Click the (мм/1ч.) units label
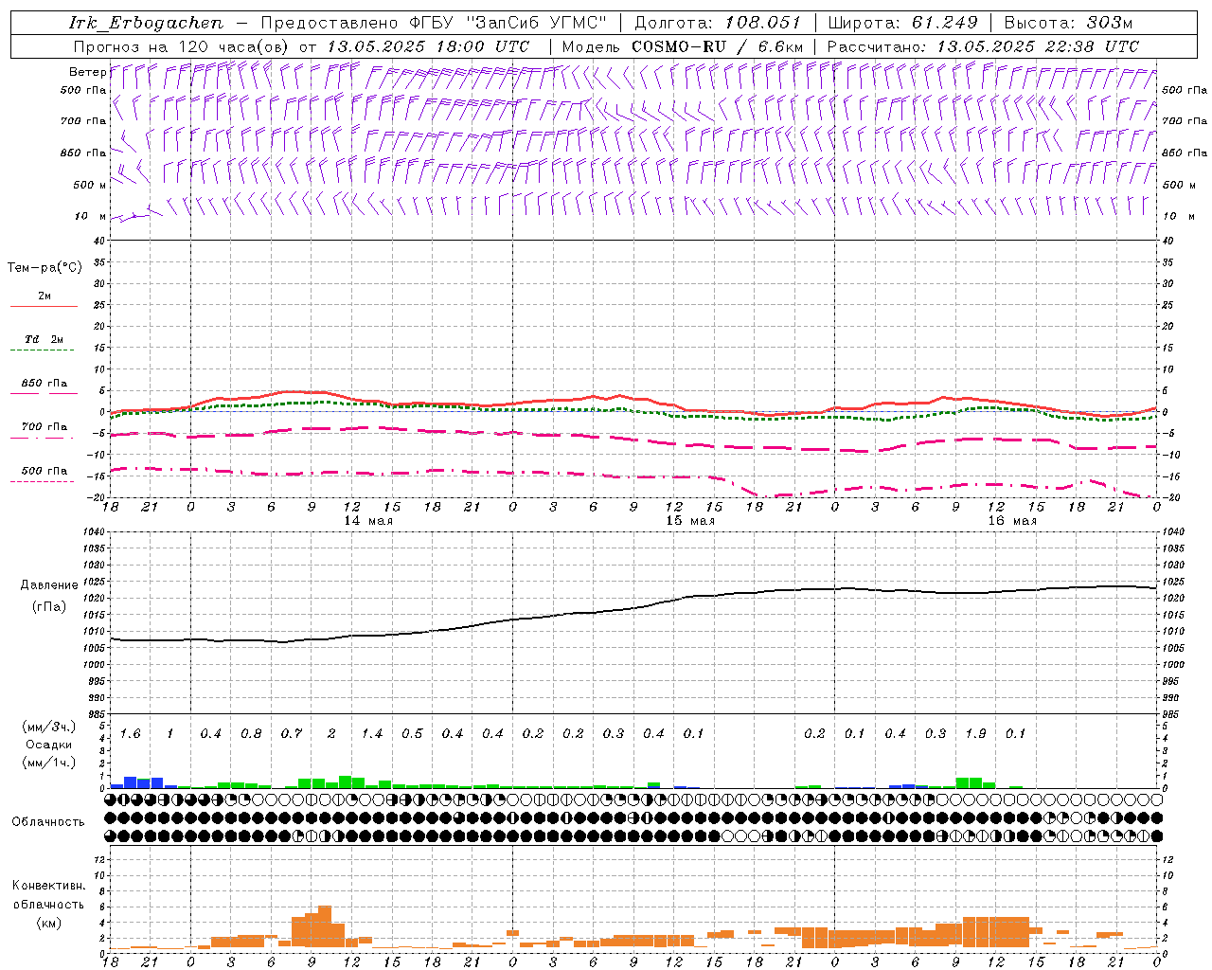This screenshot has width=1212, height=970. pos(48,763)
